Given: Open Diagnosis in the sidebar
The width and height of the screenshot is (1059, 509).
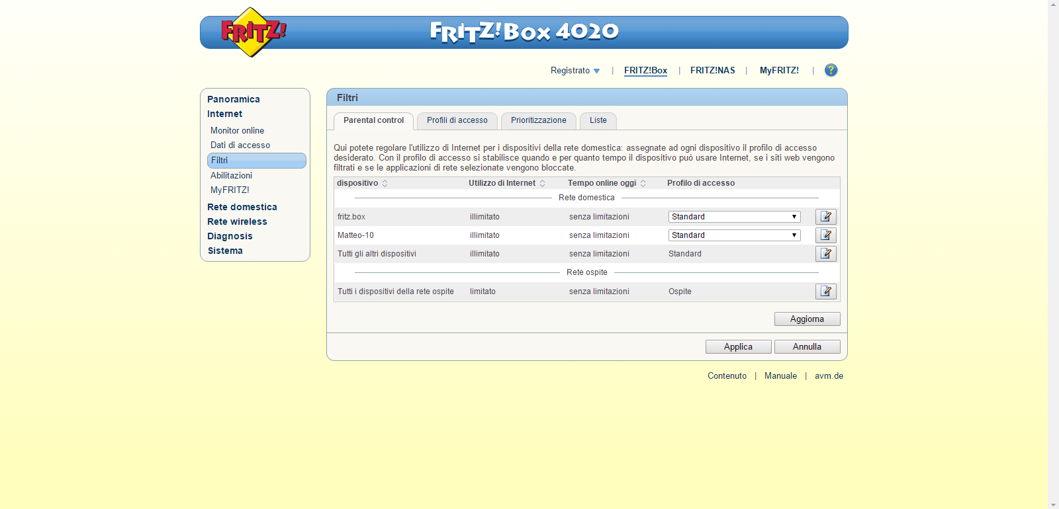Looking at the screenshot, I should coord(230,236).
